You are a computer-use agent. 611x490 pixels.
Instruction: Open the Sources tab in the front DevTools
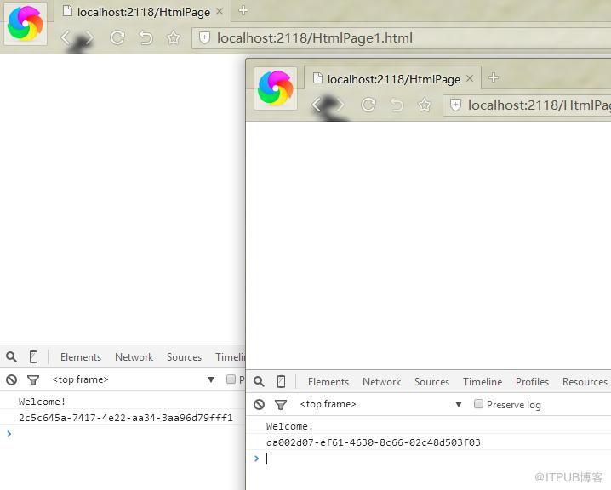pyautogui.click(x=431, y=382)
